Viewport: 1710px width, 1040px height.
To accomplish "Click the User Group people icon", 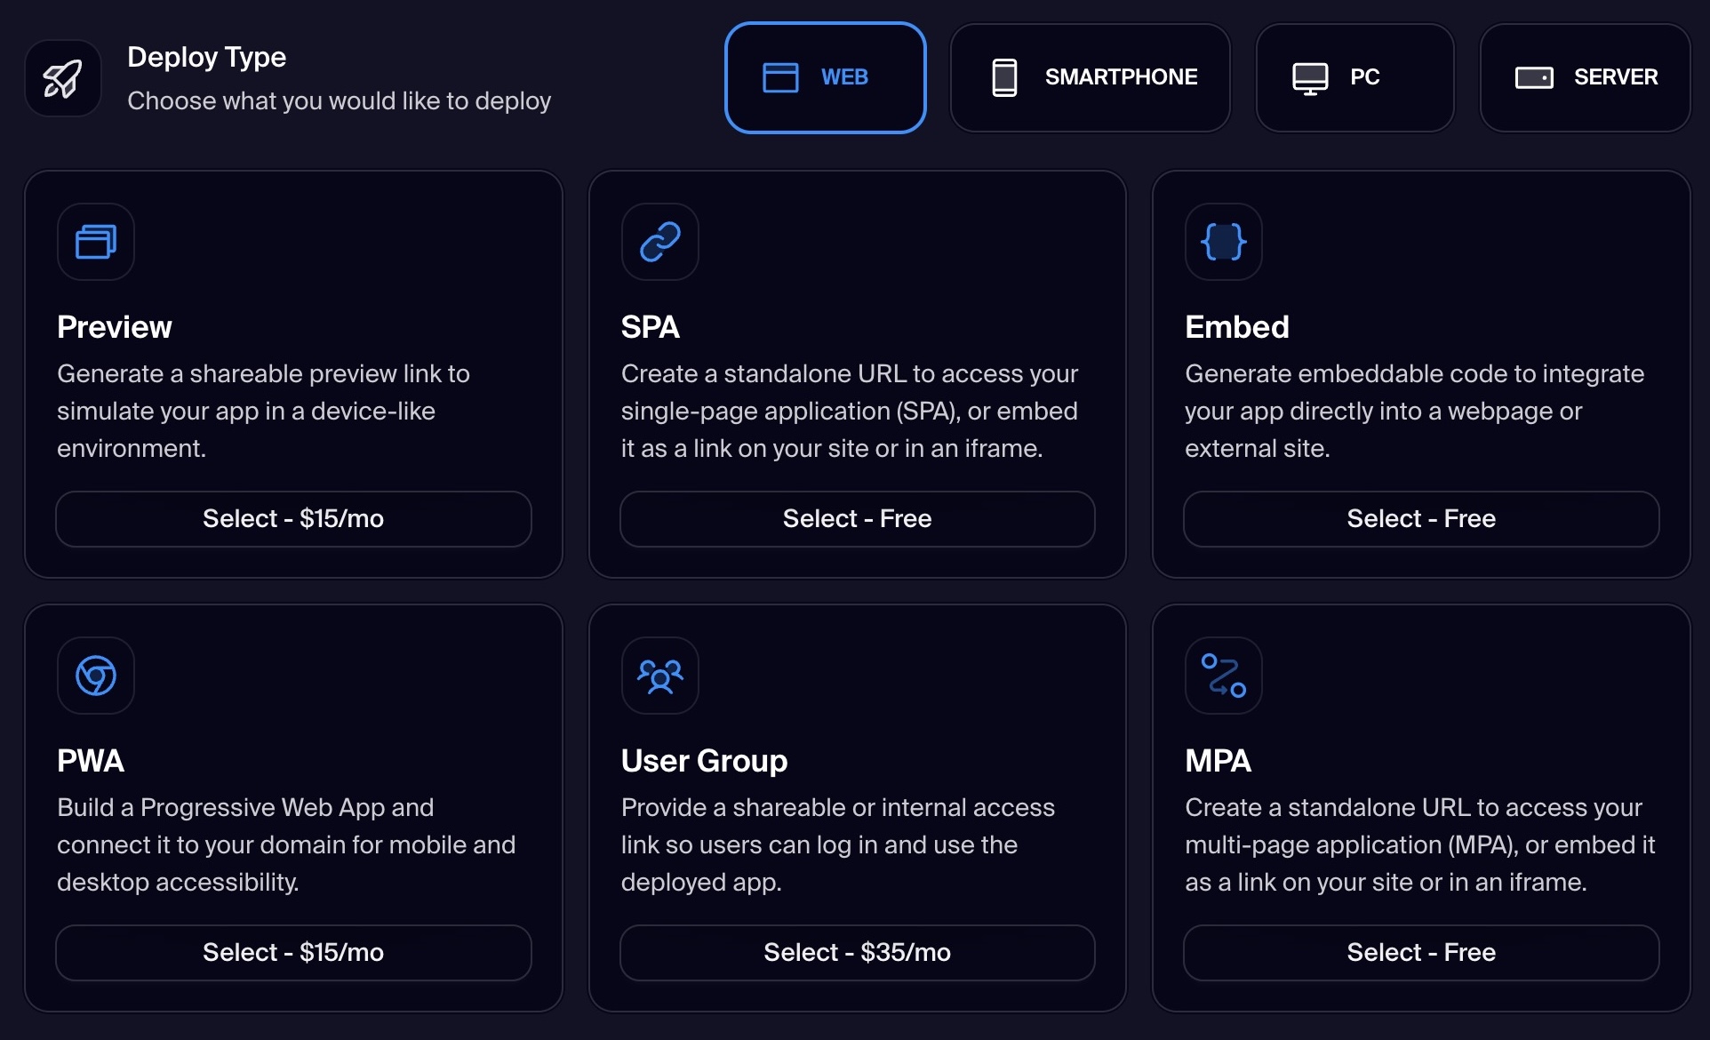I will pyautogui.click(x=659, y=676).
